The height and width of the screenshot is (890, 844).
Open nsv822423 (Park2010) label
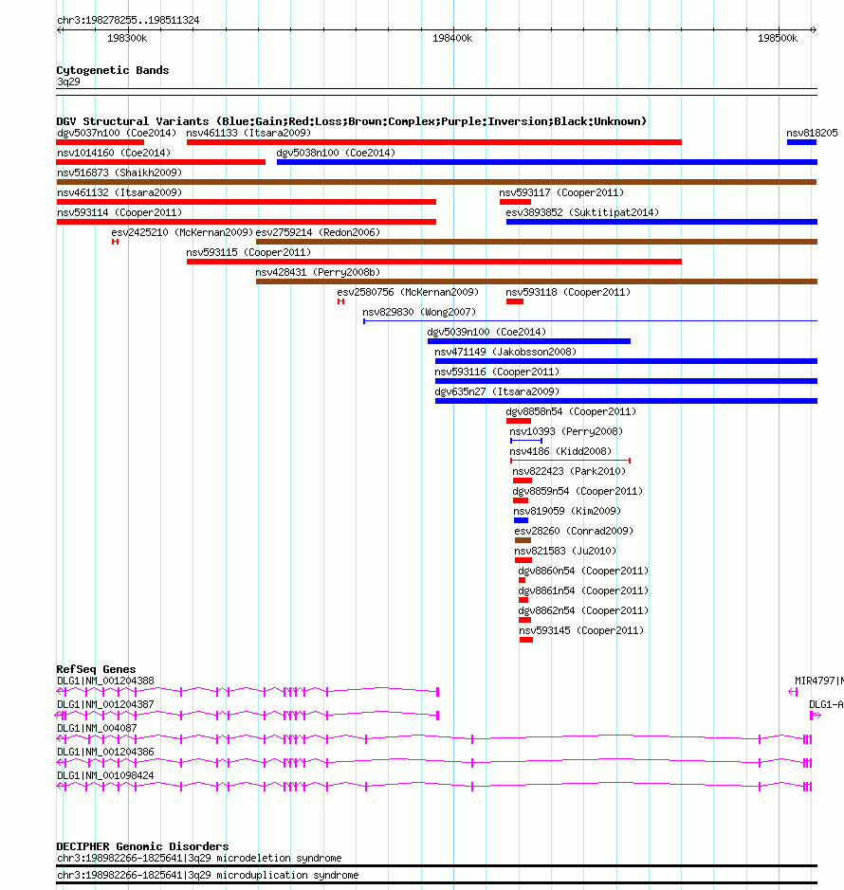[569, 470]
